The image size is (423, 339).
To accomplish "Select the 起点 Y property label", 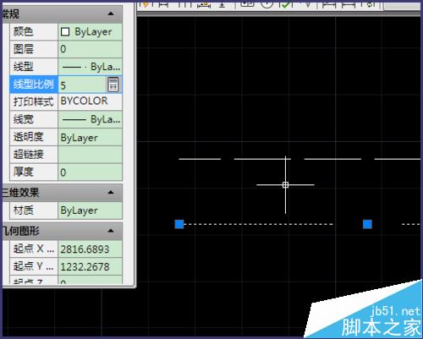I will tap(34, 266).
